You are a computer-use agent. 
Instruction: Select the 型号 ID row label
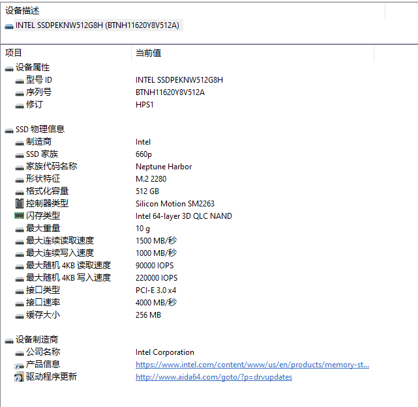click(x=39, y=79)
